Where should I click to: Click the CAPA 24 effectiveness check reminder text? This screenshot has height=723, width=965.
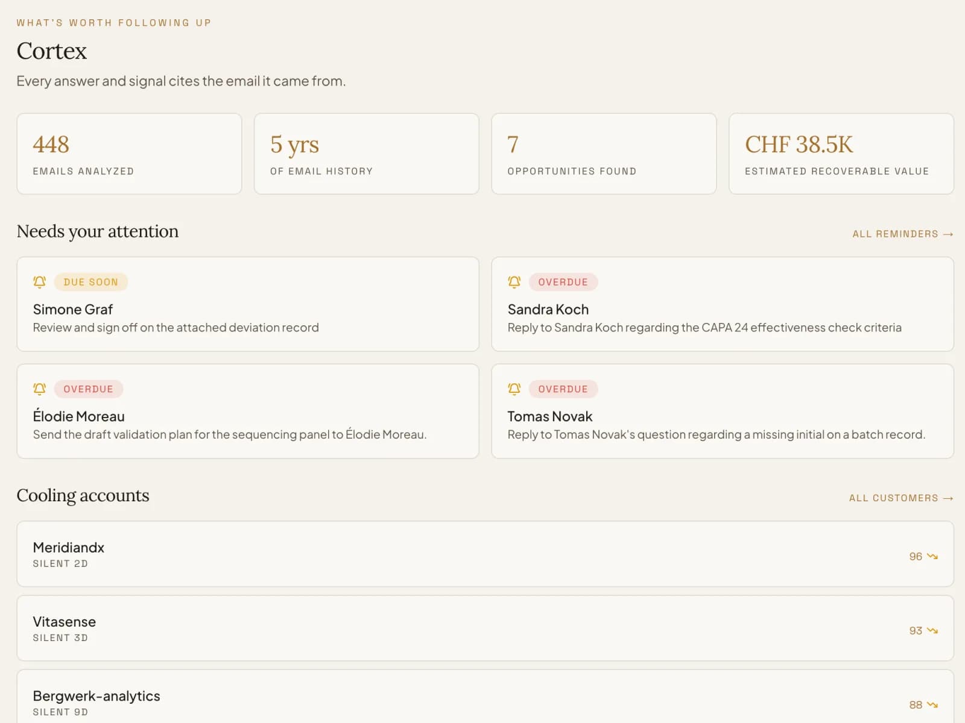tap(704, 328)
